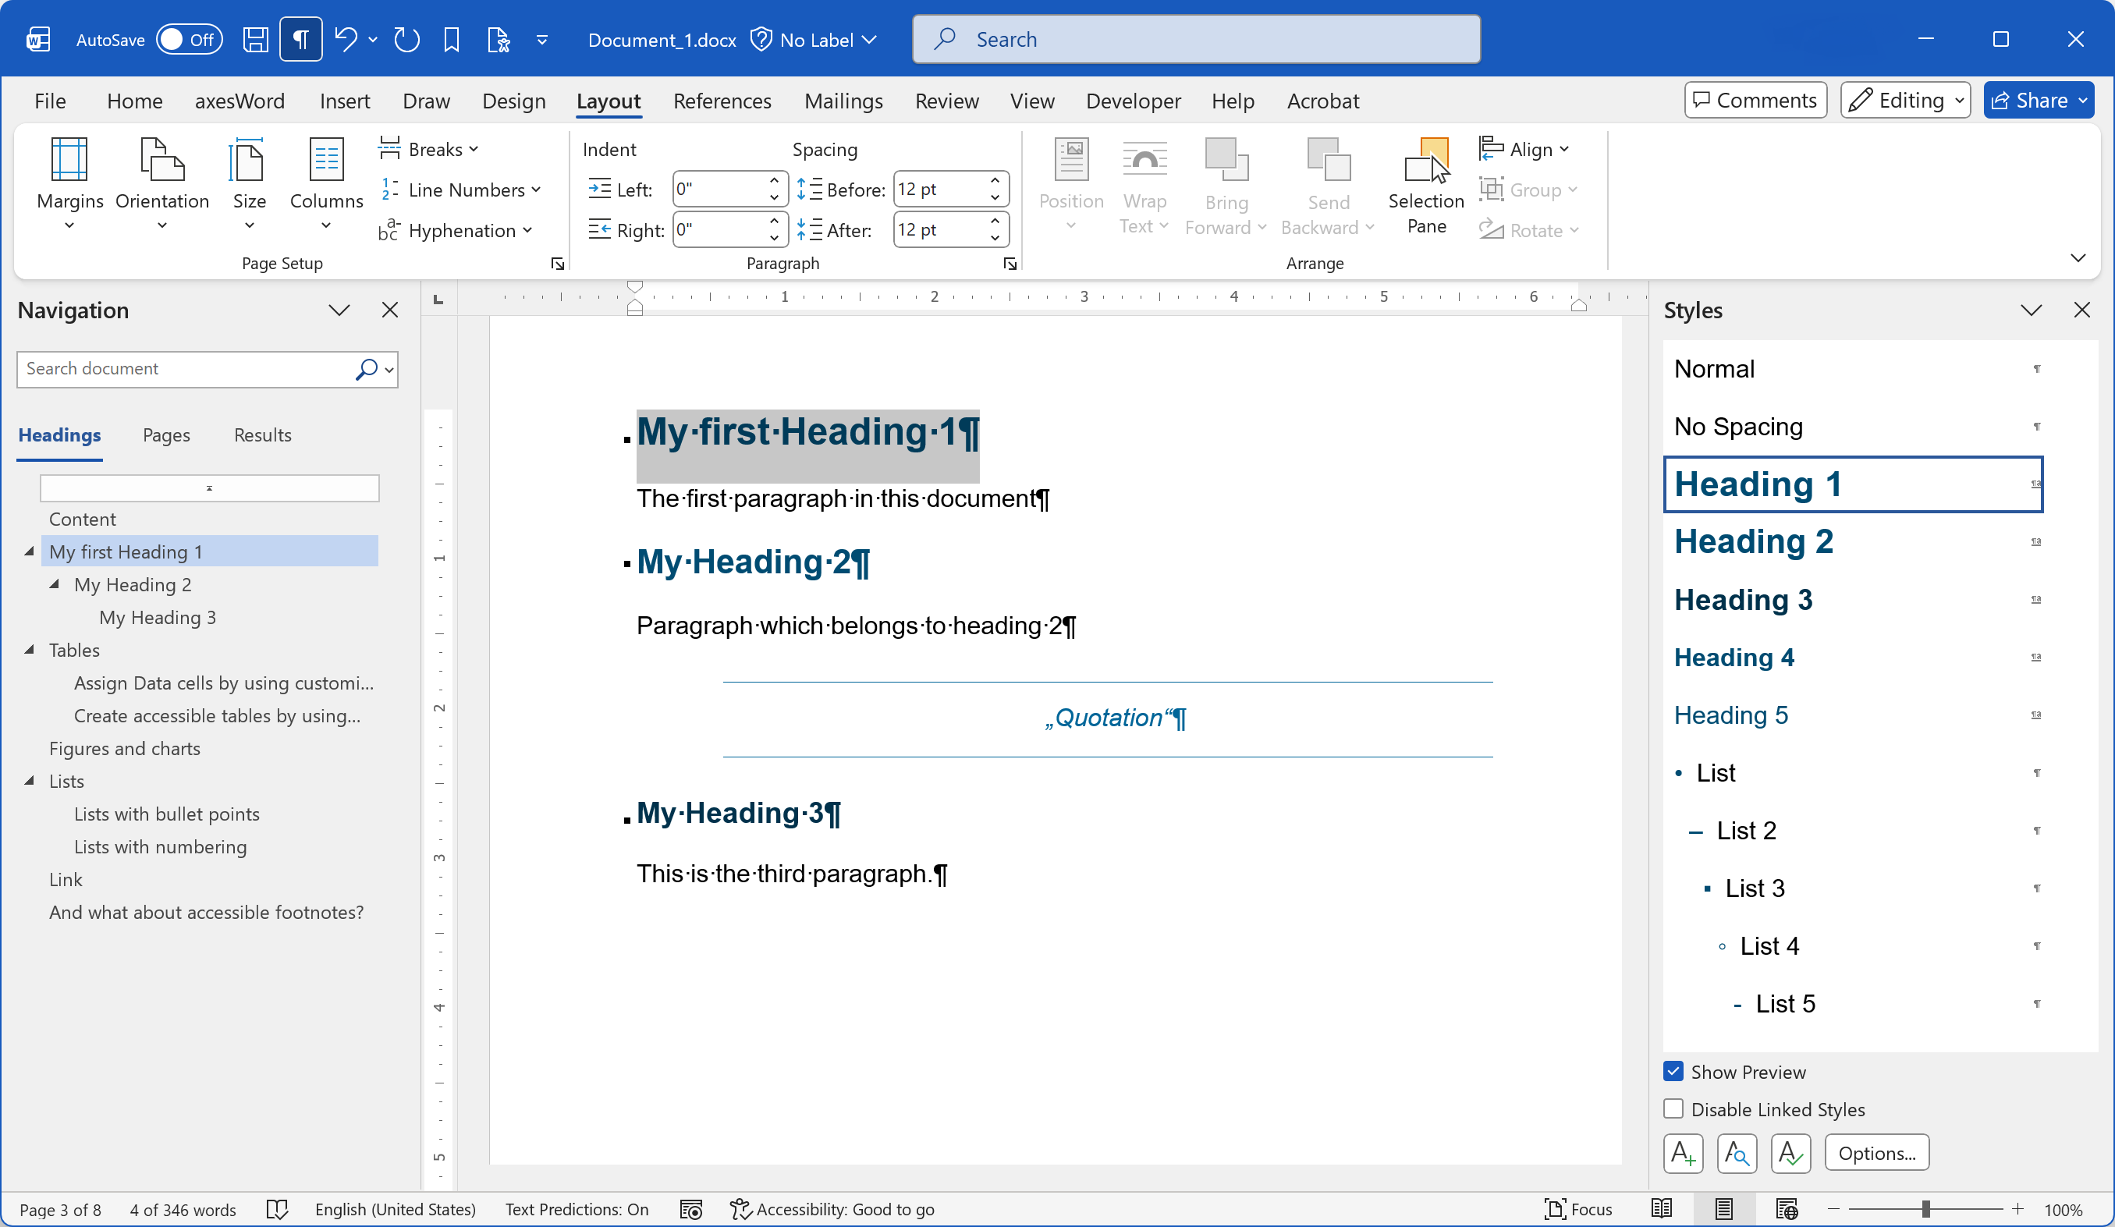The image size is (2115, 1227).
Task: Collapse the Lists heading node
Action: click(x=30, y=781)
